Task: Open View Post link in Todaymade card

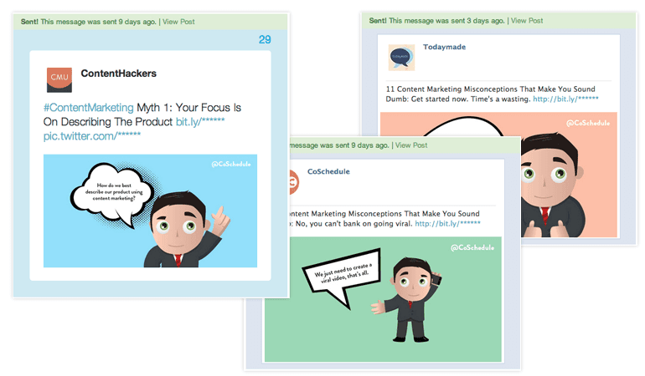Action: [x=527, y=21]
